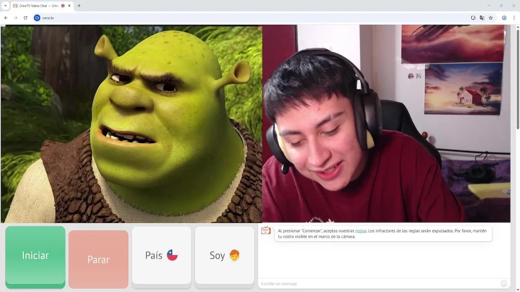Bookmark this page with the star
Viewport: 520px width, 292px height.
(491, 18)
